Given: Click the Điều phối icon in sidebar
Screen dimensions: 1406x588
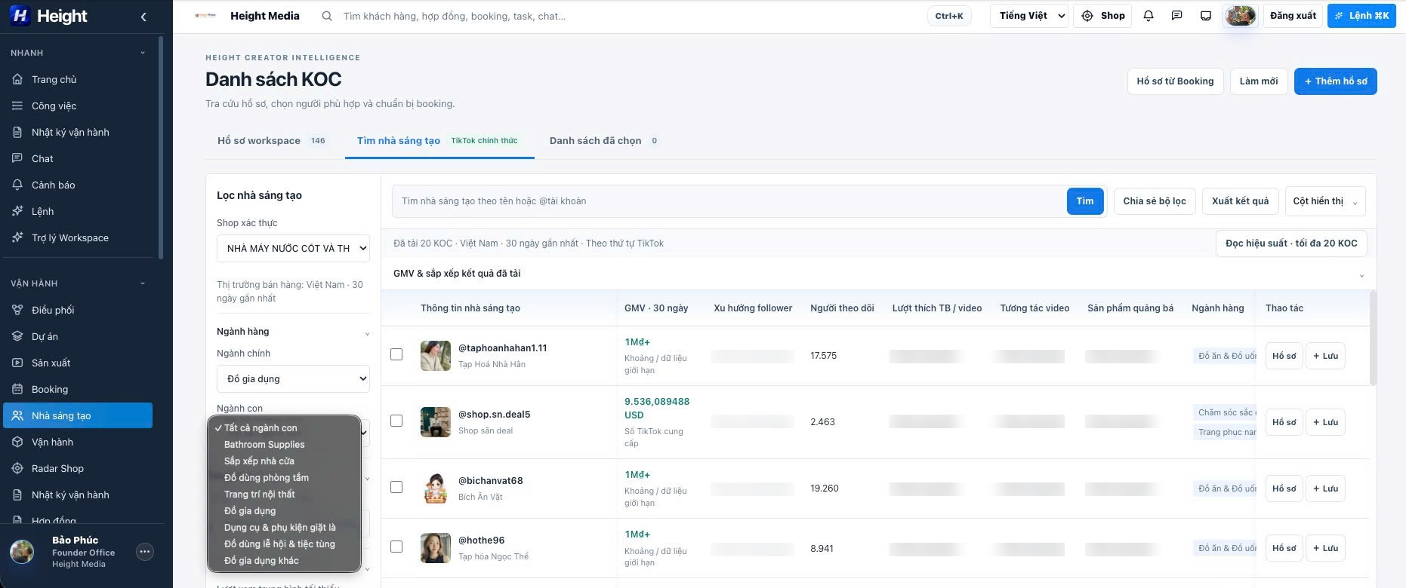Looking at the screenshot, I should (17, 310).
